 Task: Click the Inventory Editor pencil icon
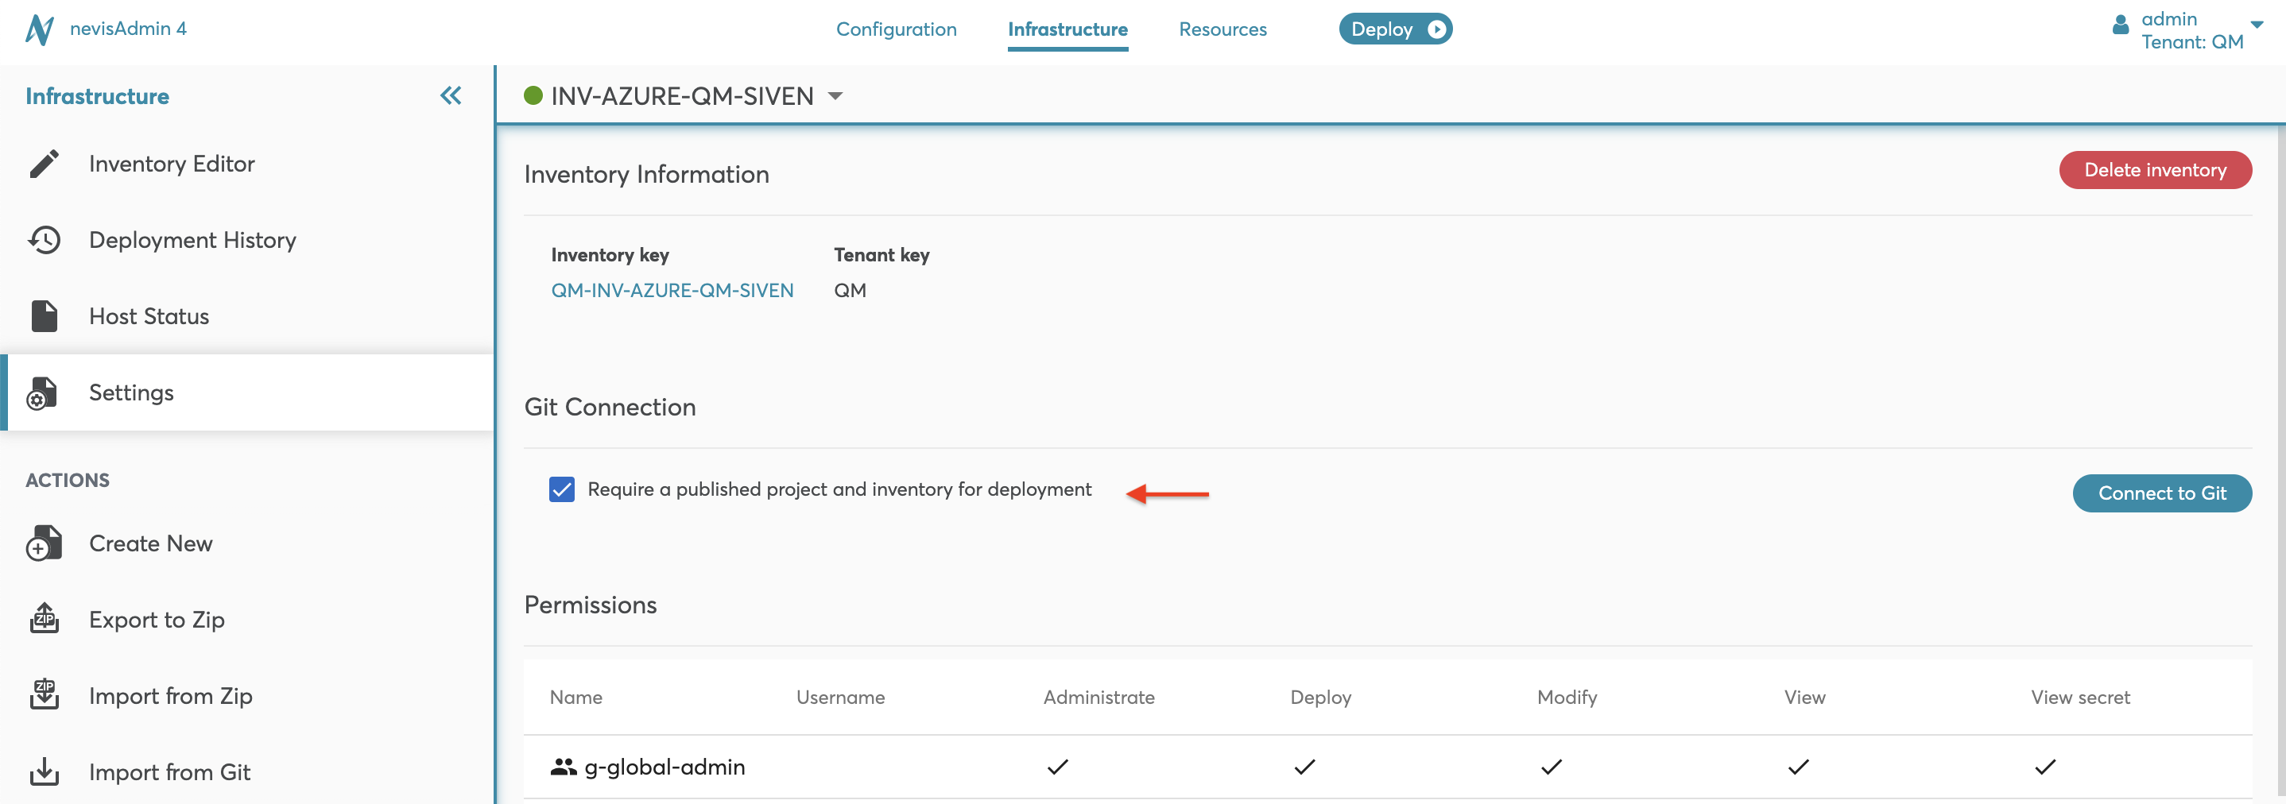pos(45,164)
